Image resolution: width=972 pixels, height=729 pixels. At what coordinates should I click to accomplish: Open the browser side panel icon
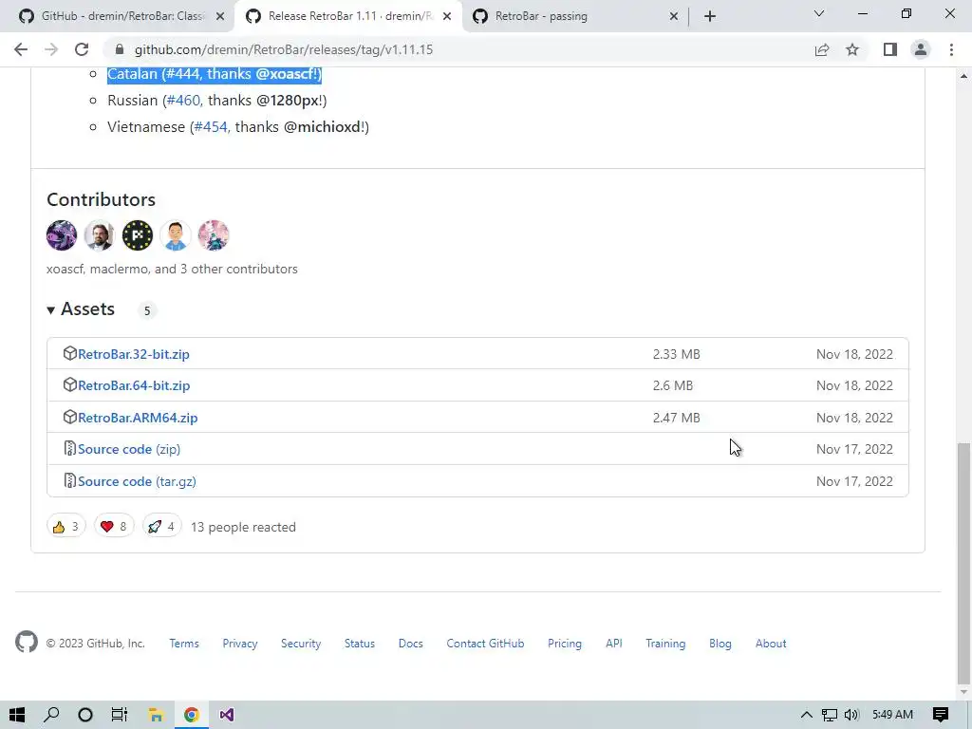890,49
